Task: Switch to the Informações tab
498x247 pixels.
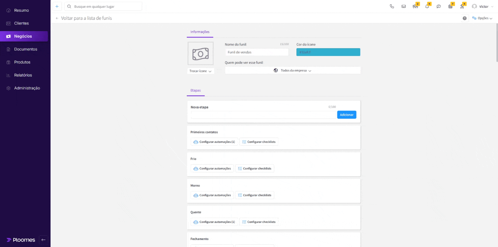Action: (200, 32)
